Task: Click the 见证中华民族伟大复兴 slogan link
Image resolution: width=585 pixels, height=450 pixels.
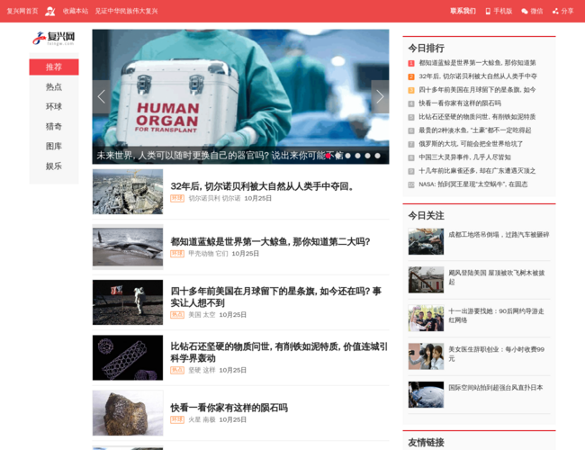Action: 126,11
